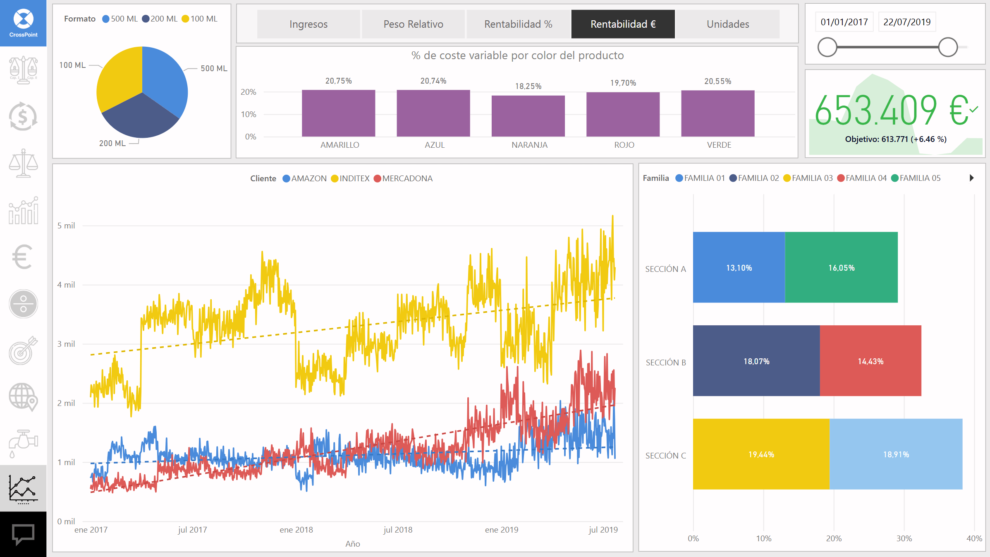Click the left date slider handle
The image size is (990, 557).
pyautogui.click(x=827, y=47)
